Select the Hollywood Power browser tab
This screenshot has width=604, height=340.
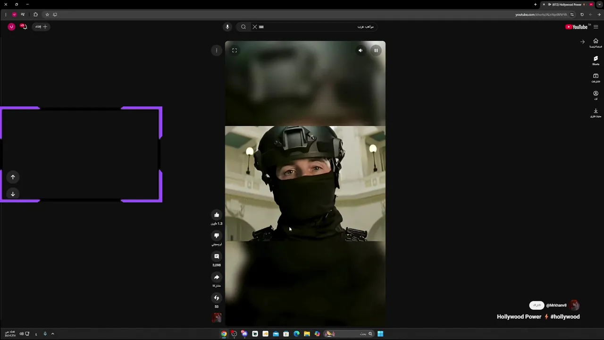pyautogui.click(x=568, y=4)
